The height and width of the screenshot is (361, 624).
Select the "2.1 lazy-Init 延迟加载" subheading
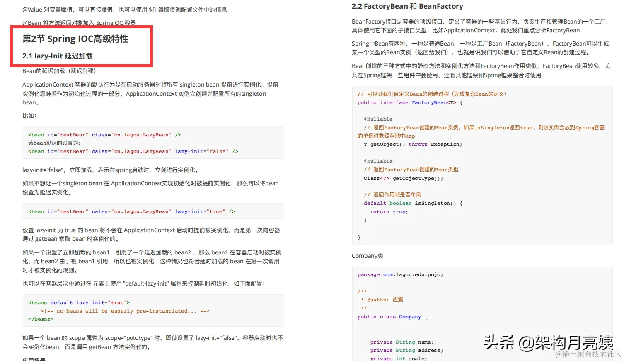pyautogui.click(x=58, y=56)
